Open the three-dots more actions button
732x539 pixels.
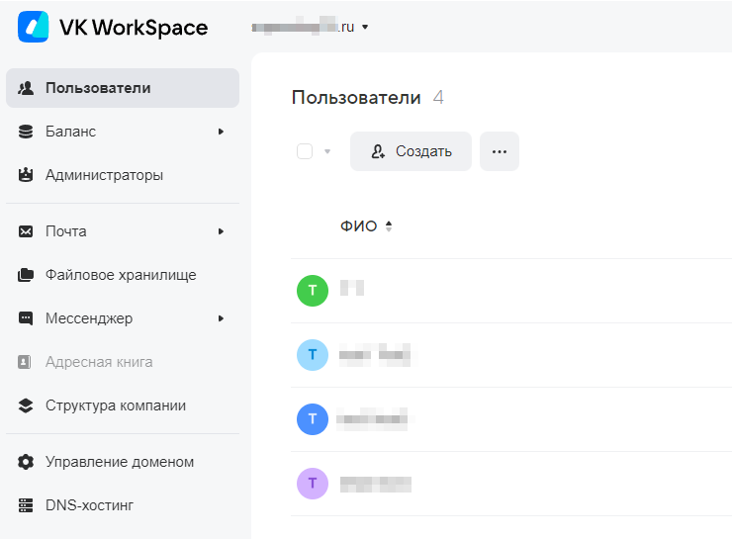click(499, 151)
